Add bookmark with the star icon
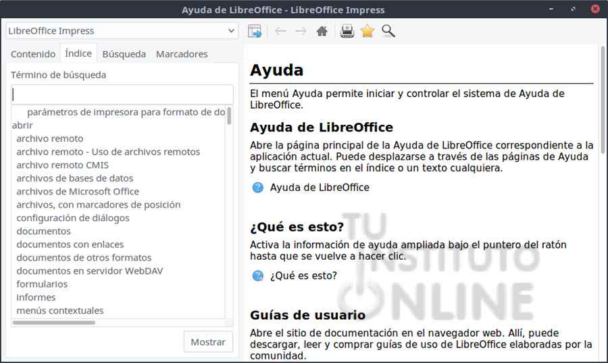The width and height of the screenshot is (608, 363). (367, 31)
